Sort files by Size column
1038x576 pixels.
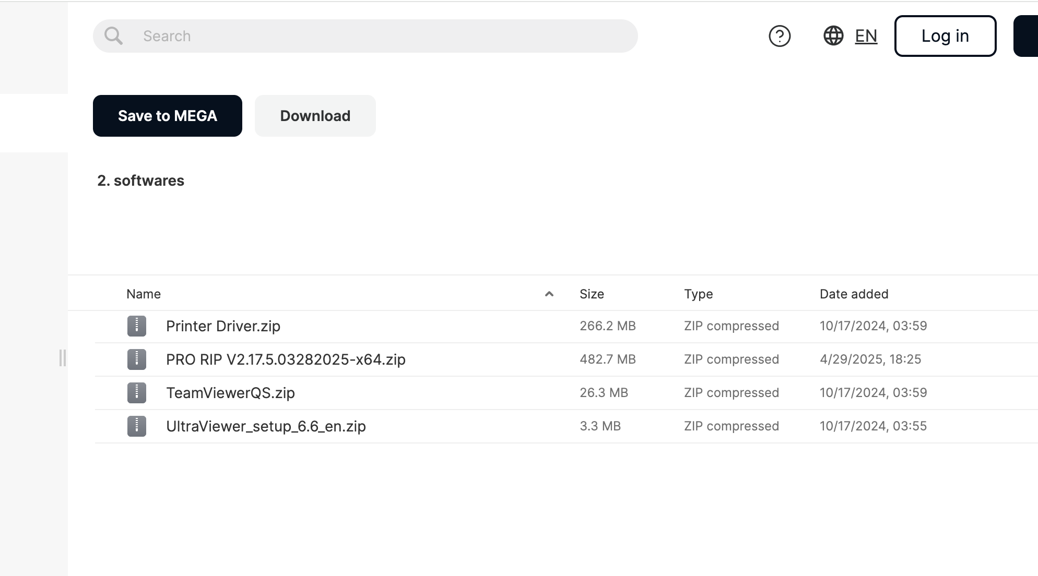[x=592, y=294]
